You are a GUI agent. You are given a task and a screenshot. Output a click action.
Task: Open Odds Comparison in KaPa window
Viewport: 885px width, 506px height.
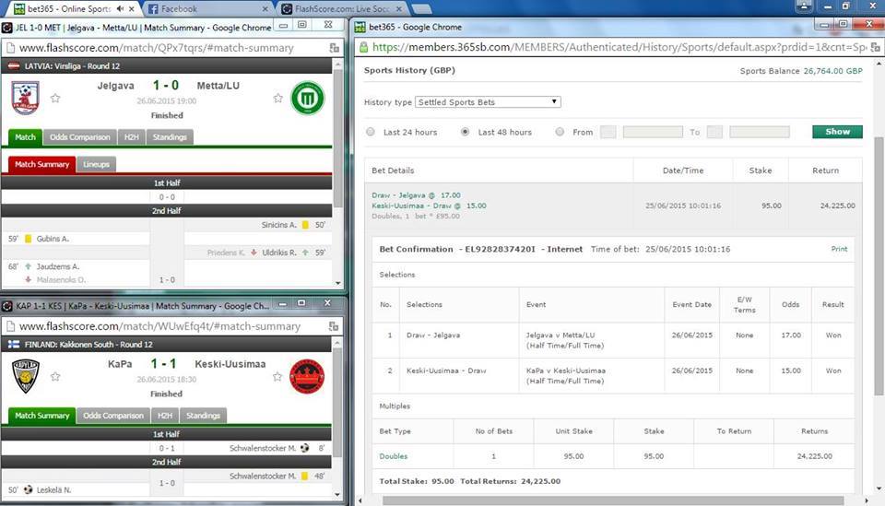point(112,416)
